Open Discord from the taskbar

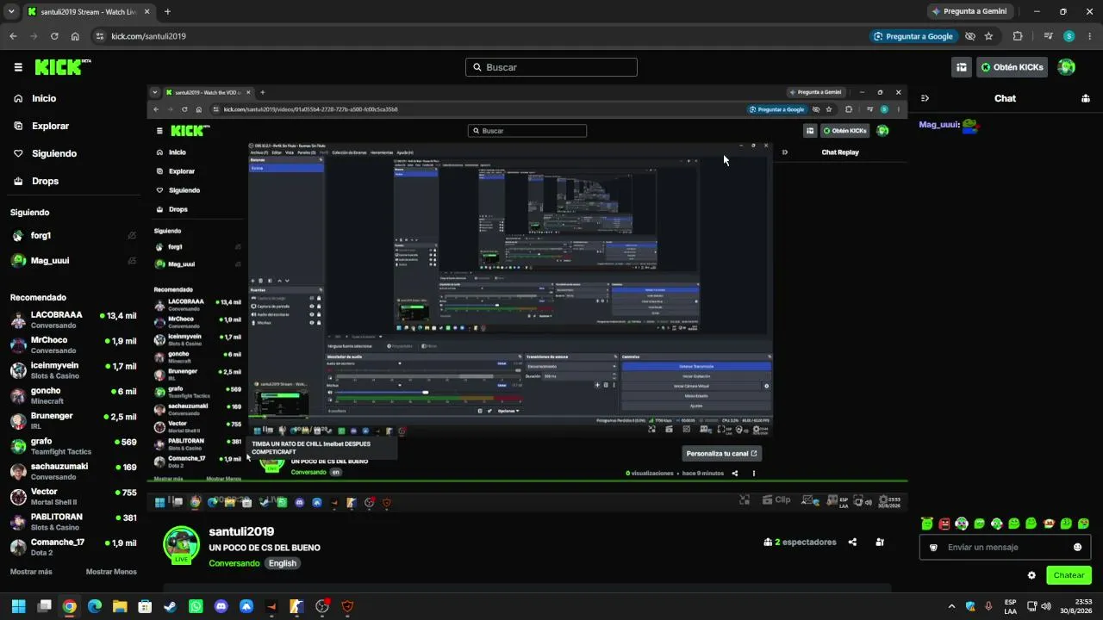coord(221,606)
